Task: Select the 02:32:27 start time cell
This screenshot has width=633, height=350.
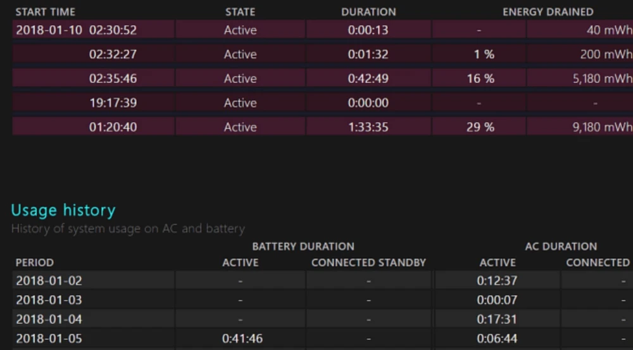Action: coord(113,54)
